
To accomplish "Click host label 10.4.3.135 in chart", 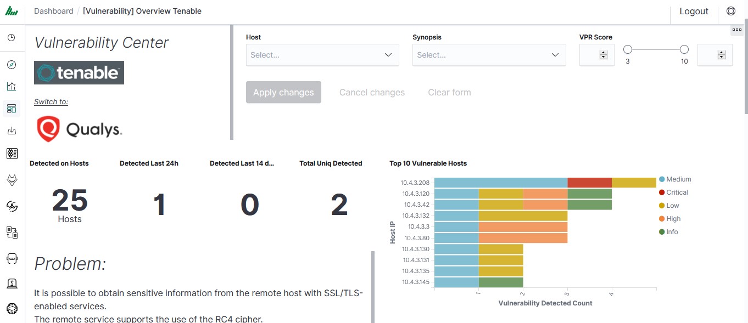I will [416, 271].
